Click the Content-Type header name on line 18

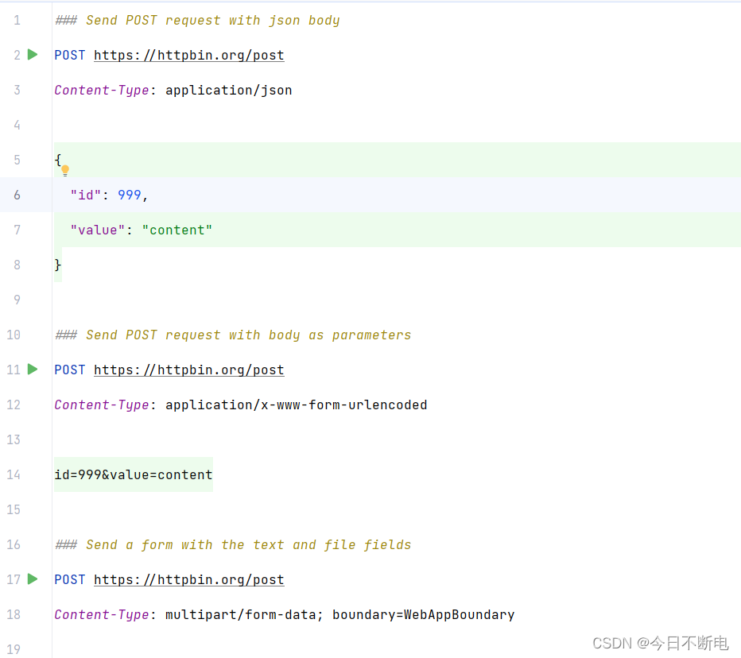coord(102,614)
